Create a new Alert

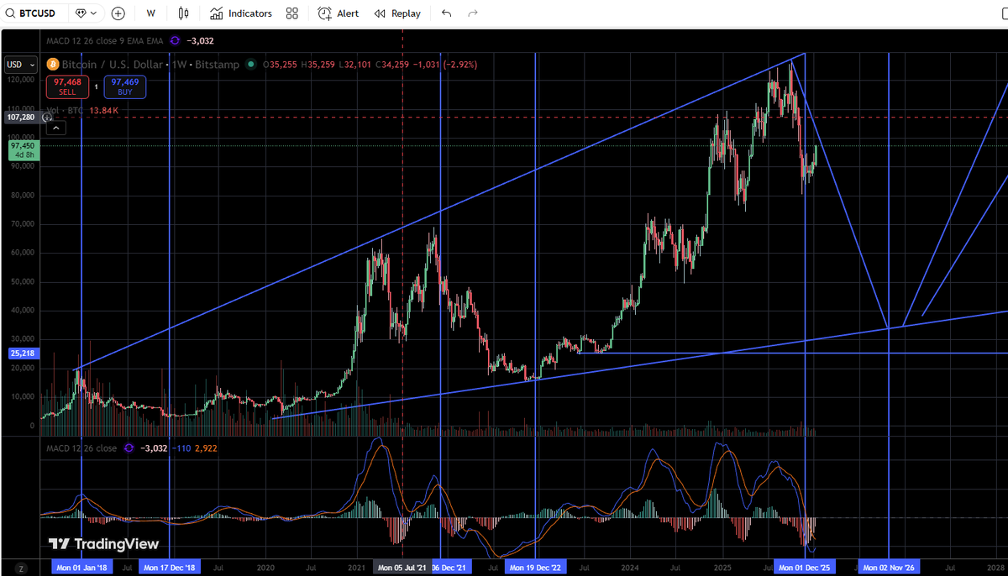(x=339, y=13)
